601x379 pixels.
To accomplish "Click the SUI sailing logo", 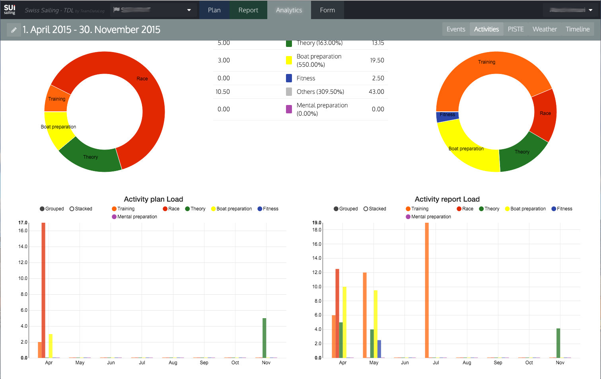I will coord(10,10).
